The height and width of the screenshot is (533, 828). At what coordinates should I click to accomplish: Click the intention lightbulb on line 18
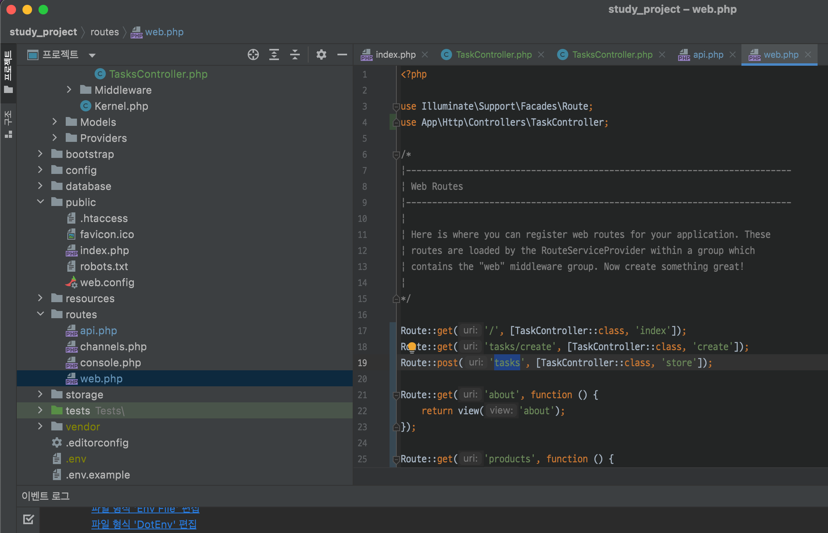(412, 347)
